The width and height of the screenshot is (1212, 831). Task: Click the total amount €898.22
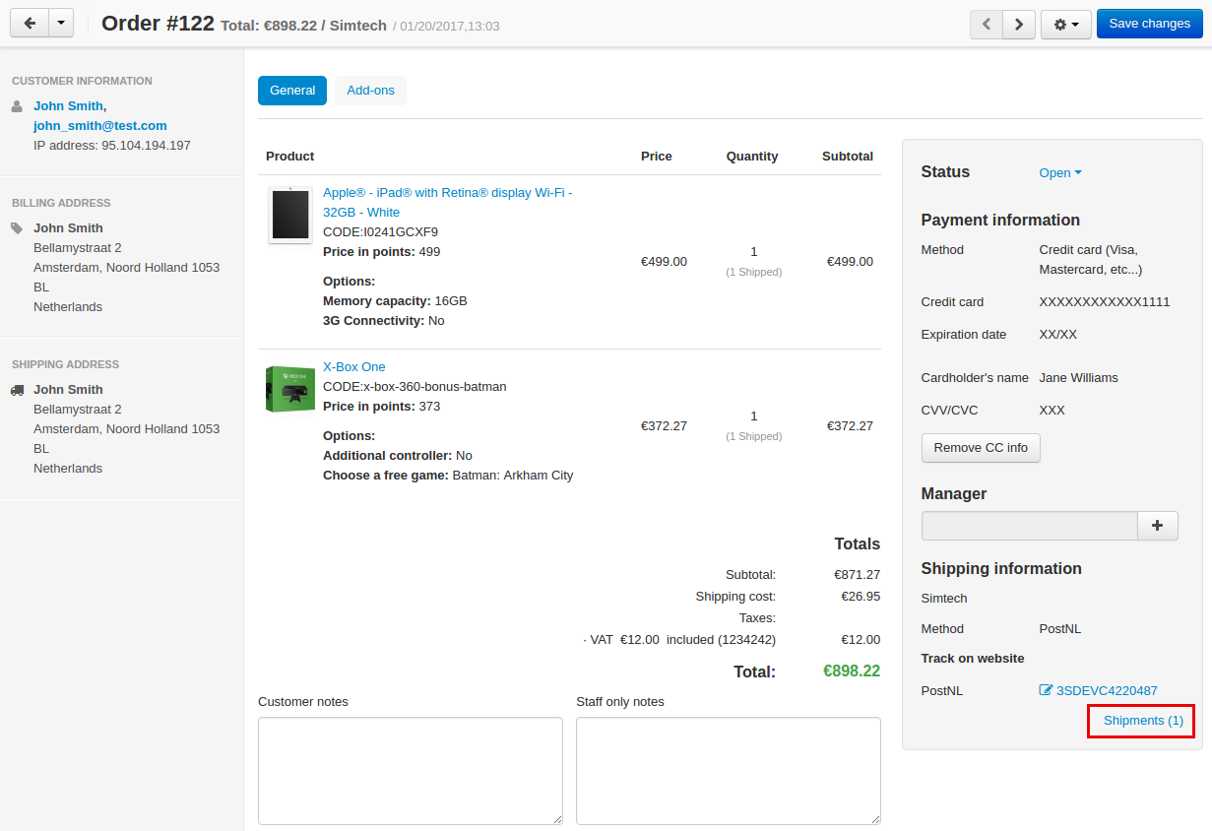click(852, 671)
